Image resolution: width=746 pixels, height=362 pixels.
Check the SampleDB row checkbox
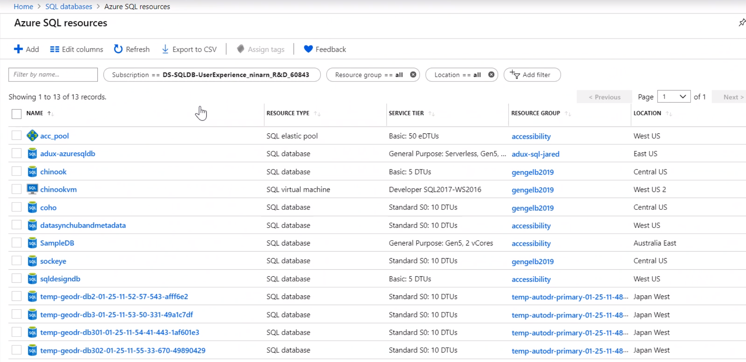[17, 243]
